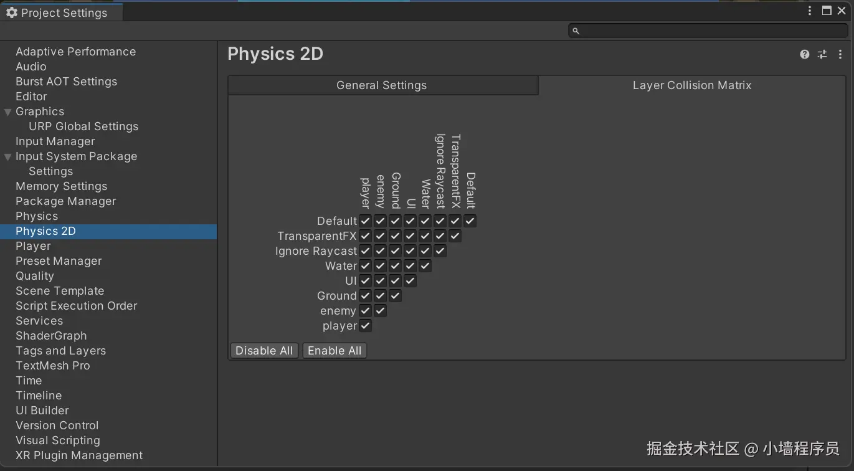This screenshot has height=471, width=854.
Task: Collapse the Graphics tree arrow
Action: point(8,112)
